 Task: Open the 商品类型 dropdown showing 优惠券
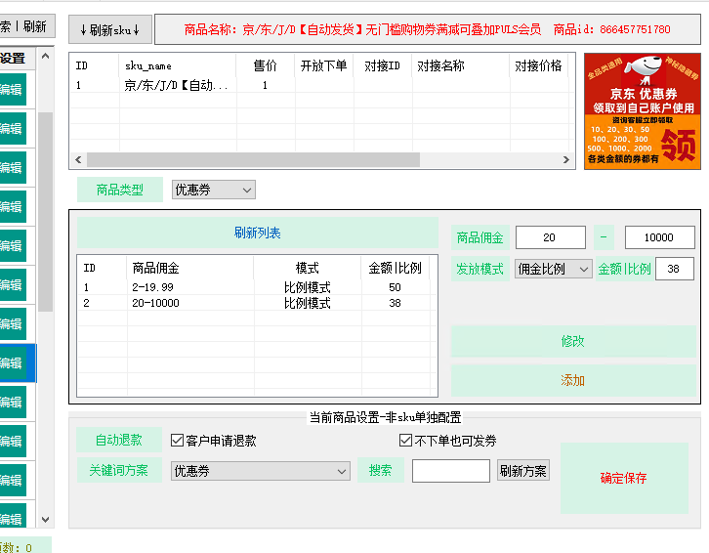[x=214, y=190]
